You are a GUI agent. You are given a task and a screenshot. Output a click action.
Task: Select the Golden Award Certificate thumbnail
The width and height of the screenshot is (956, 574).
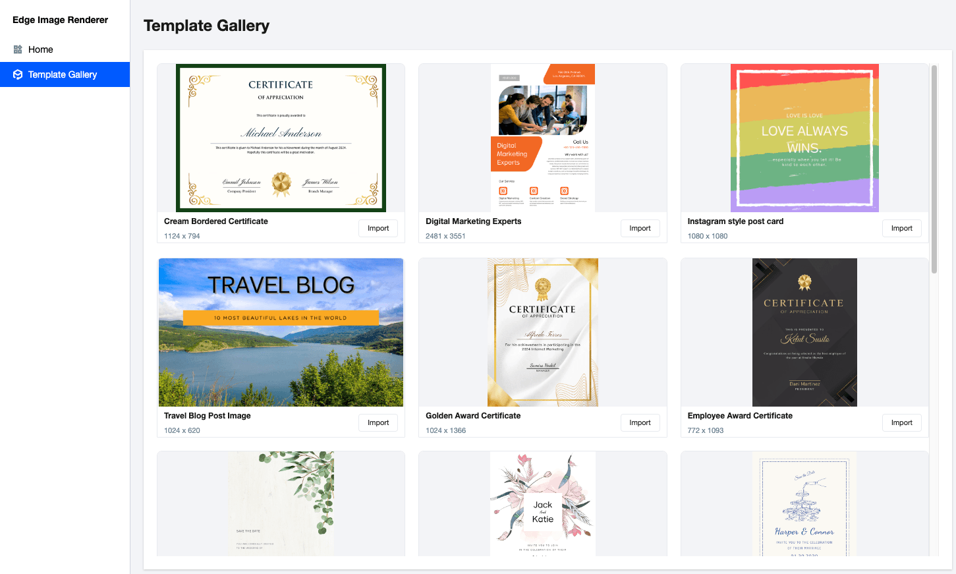coord(543,332)
